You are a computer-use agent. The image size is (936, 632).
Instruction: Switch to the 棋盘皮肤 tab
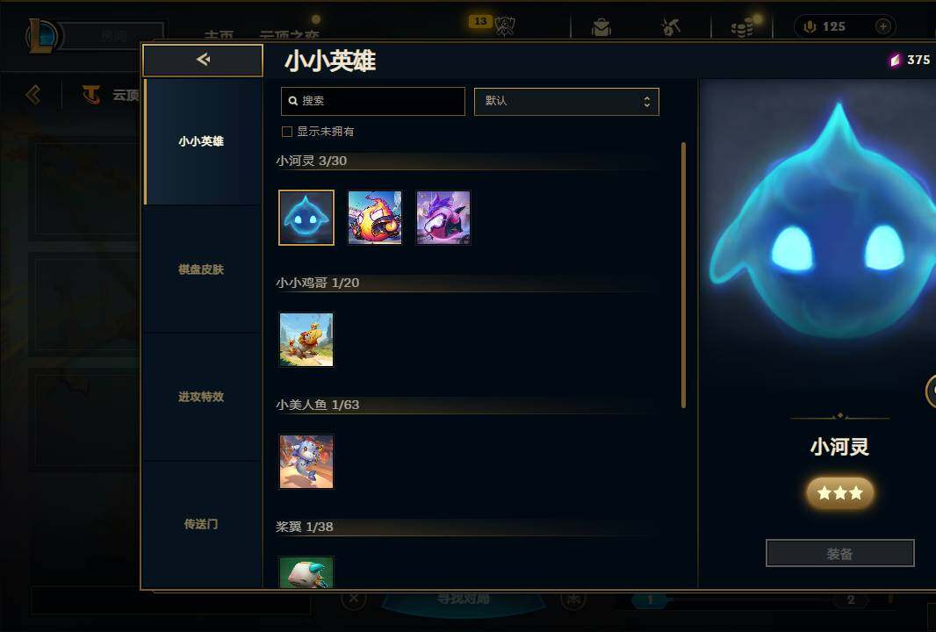pyautogui.click(x=202, y=269)
